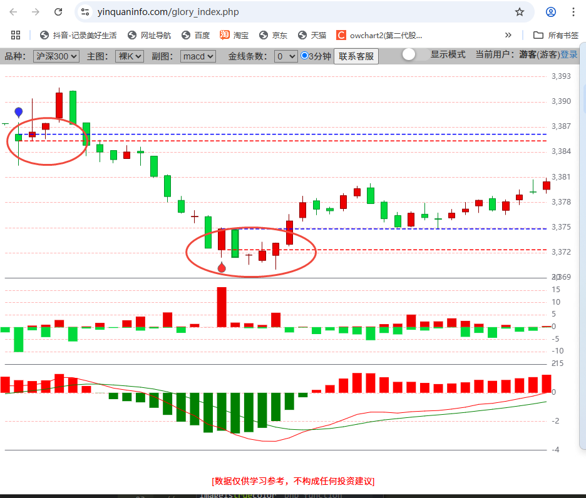Open 所有书签 folder
Image resolution: width=586 pixels, height=498 pixels.
(556, 35)
